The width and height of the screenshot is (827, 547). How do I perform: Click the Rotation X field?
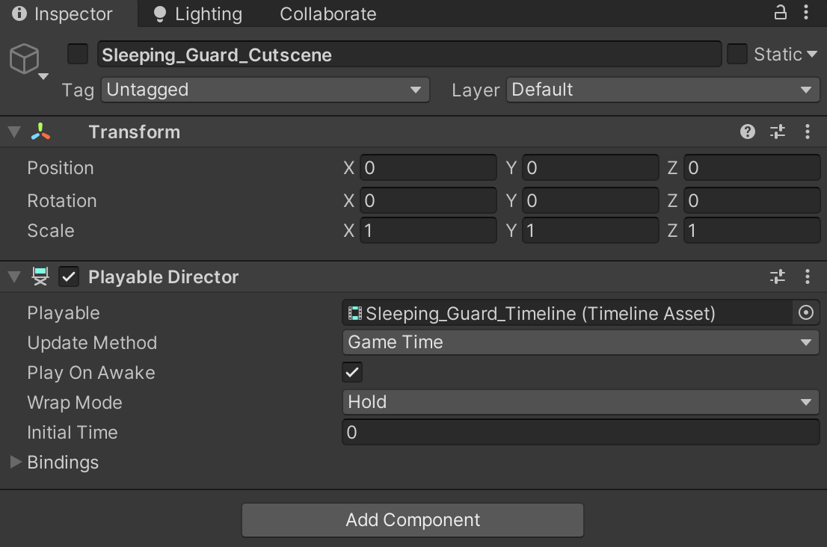pos(428,200)
